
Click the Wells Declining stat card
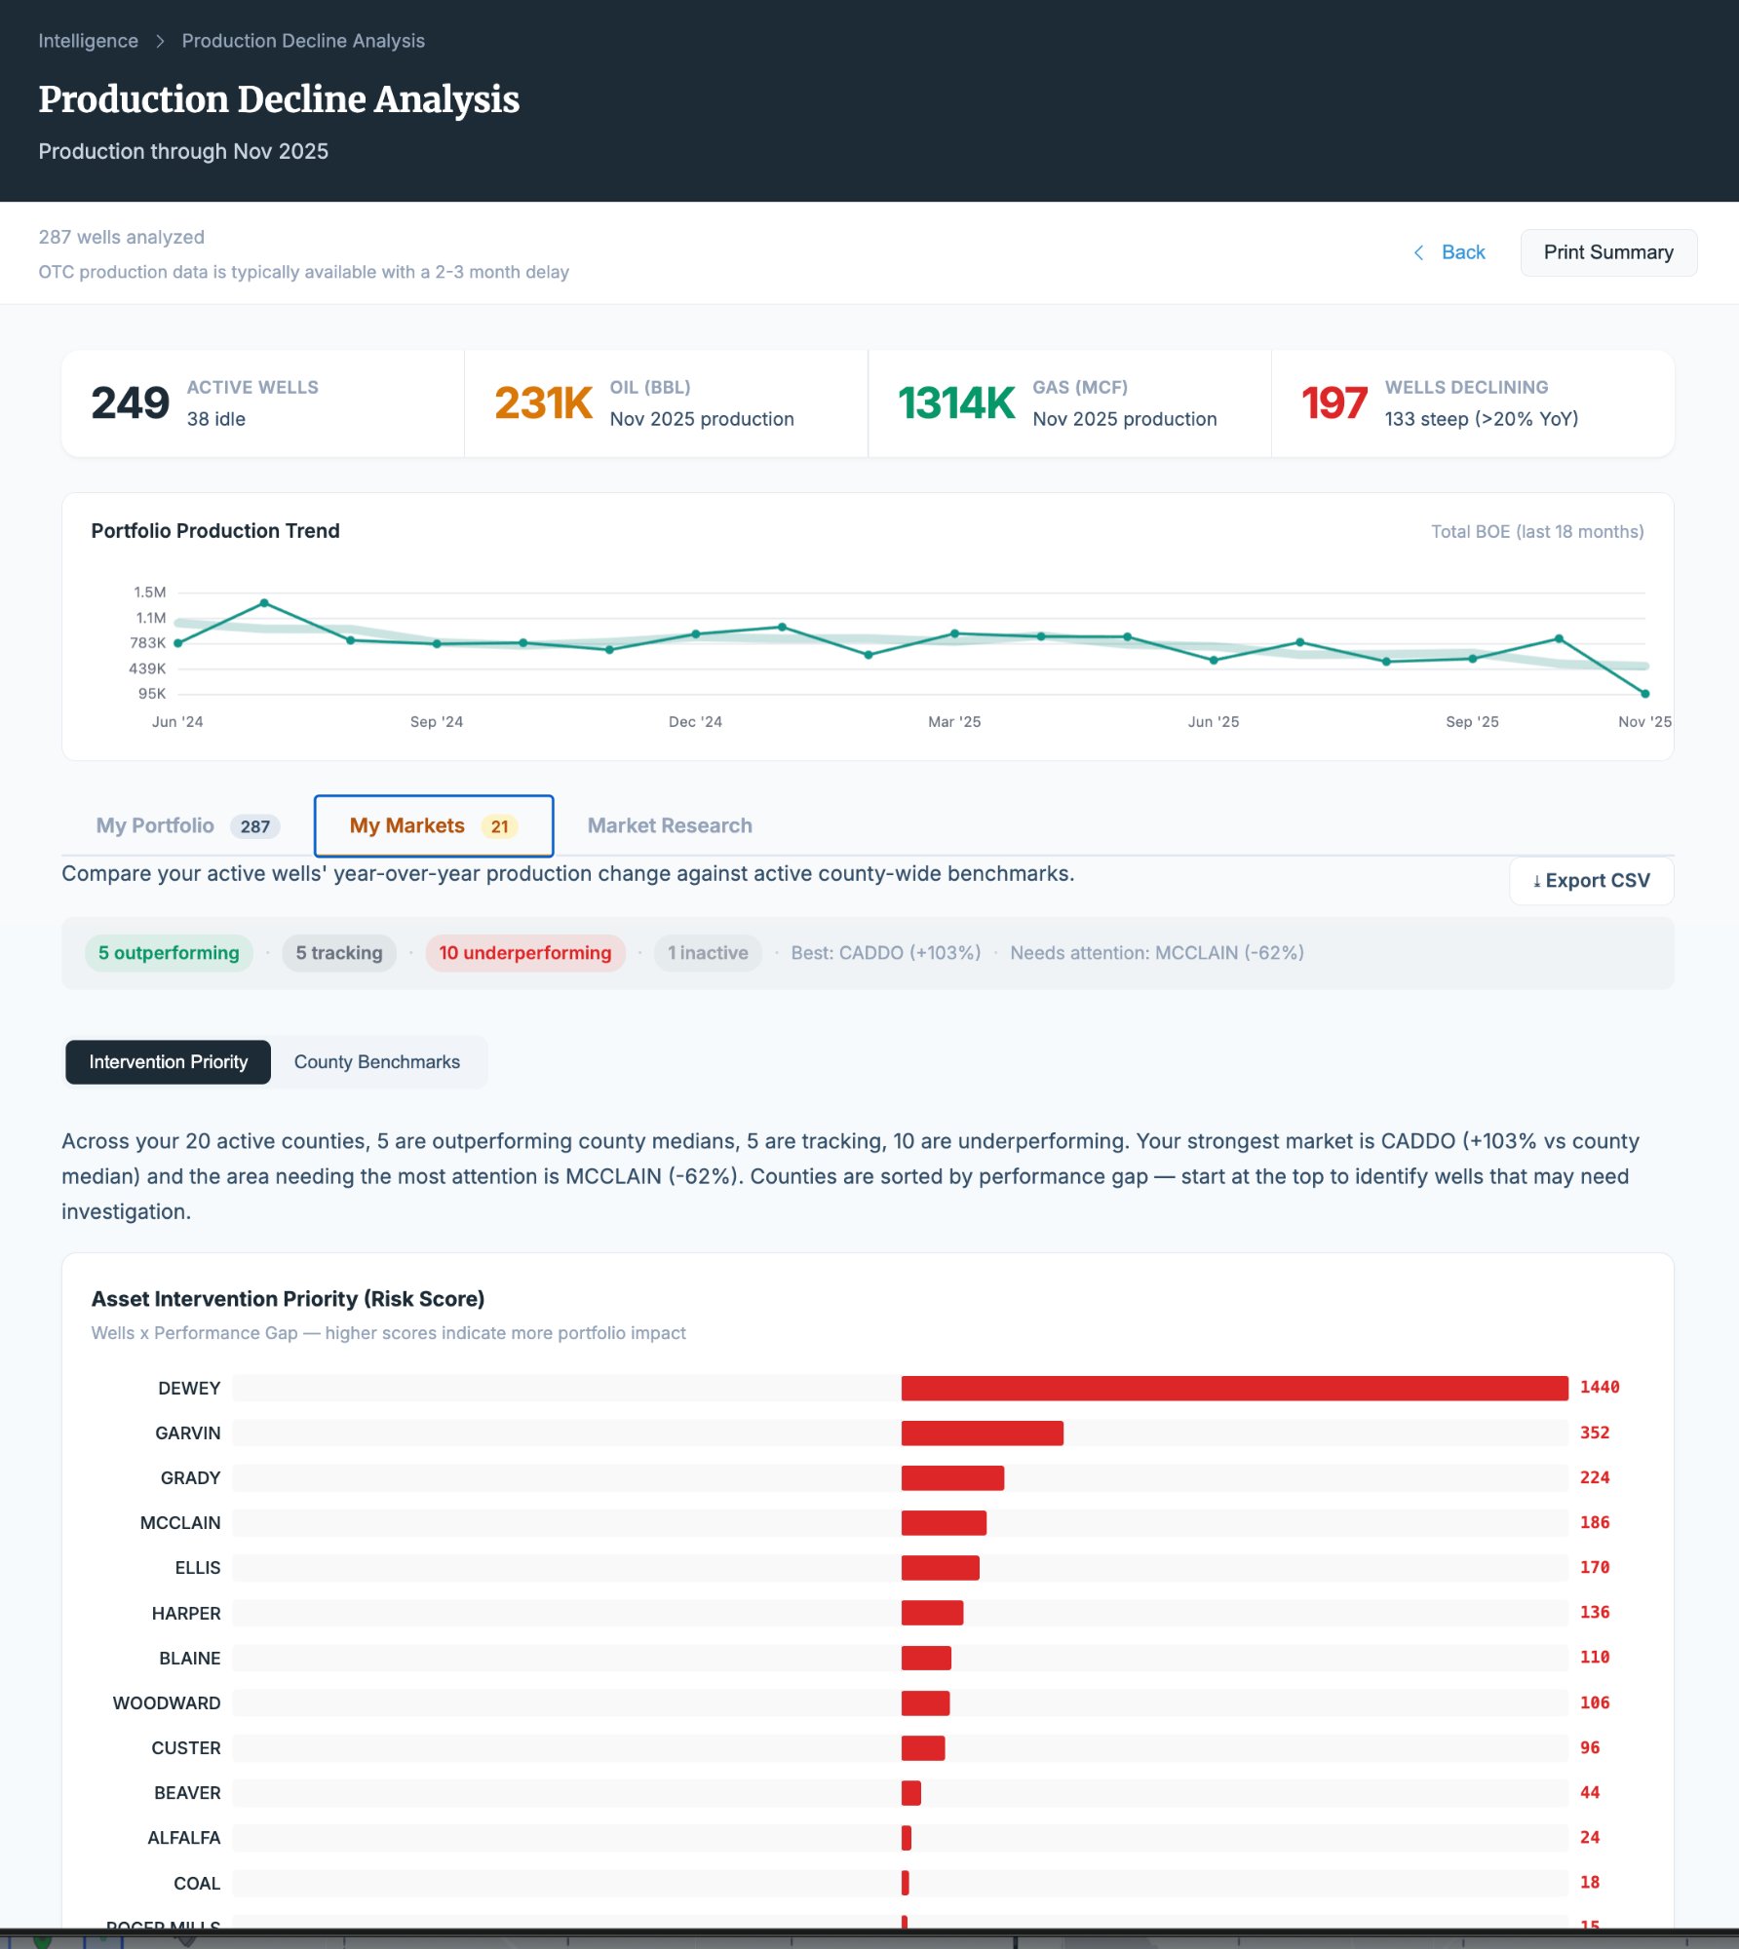tap(1471, 403)
